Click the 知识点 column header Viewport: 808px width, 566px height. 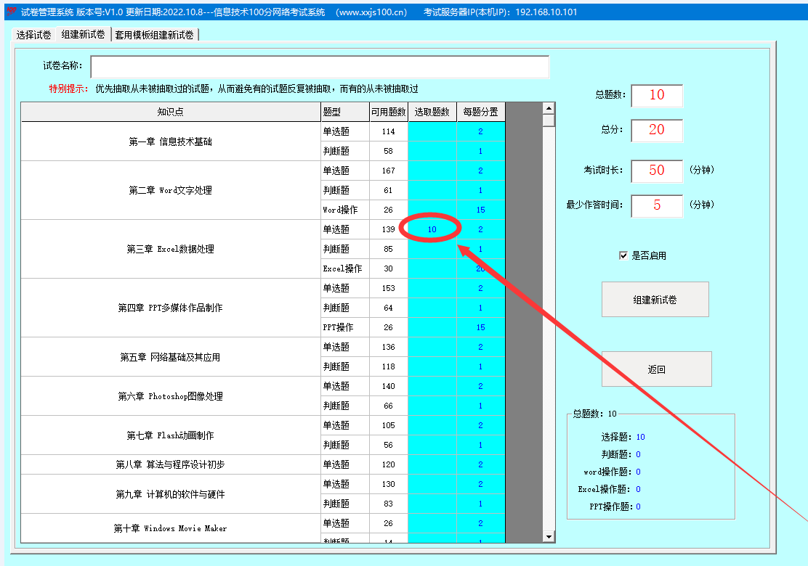tap(171, 112)
